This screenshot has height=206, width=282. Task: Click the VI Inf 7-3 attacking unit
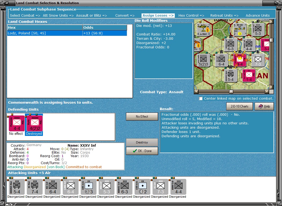(161, 187)
